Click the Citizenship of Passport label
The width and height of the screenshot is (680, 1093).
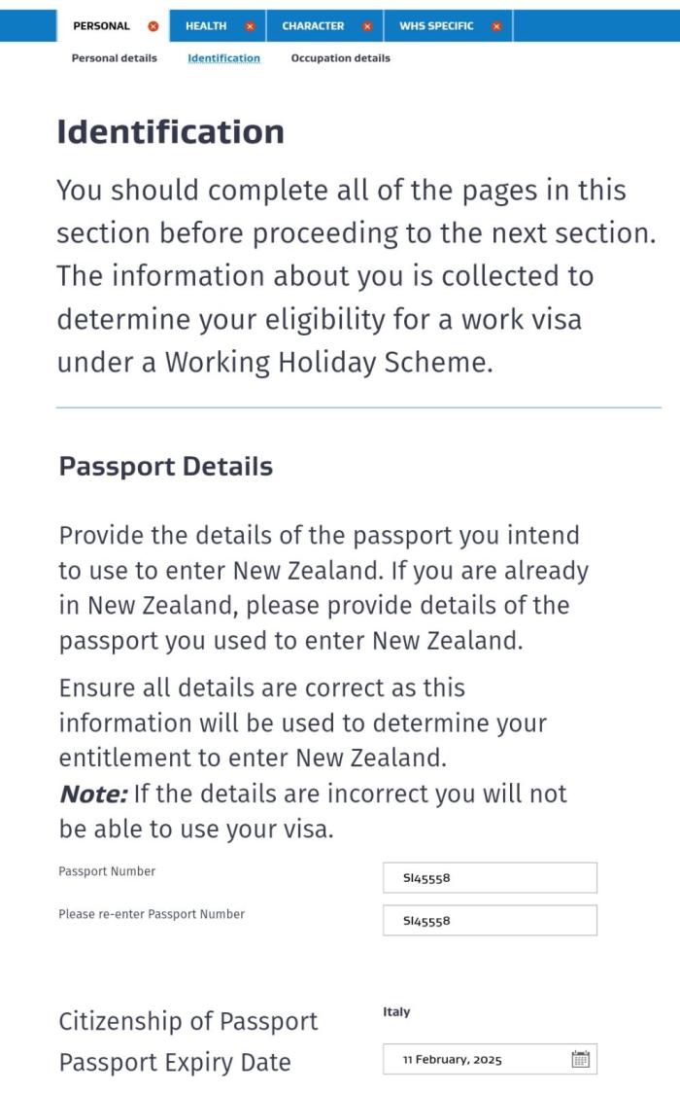pyautogui.click(x=187, y=1021)
